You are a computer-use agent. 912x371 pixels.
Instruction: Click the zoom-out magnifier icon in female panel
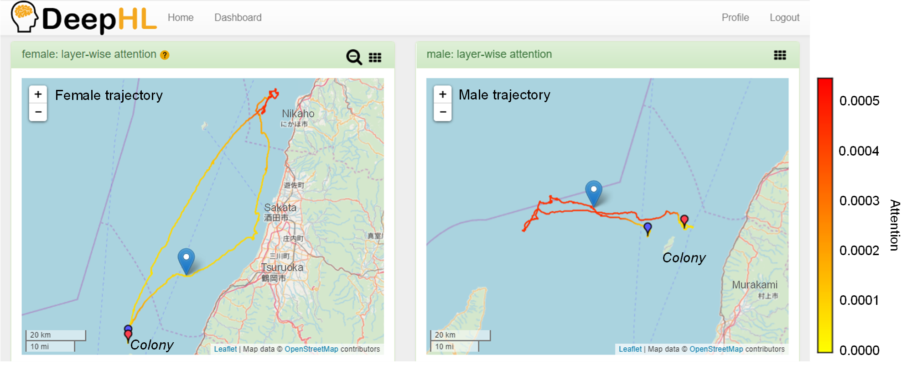[354, 57]
